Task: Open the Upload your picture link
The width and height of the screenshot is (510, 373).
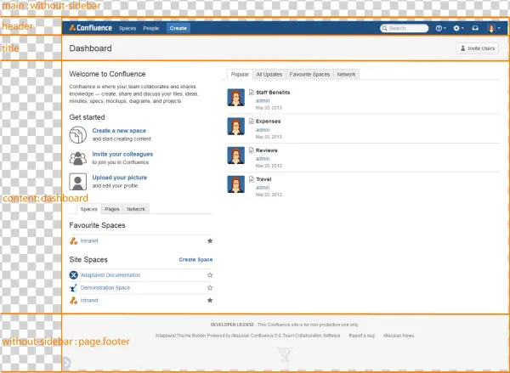Action: pos(120,178)
